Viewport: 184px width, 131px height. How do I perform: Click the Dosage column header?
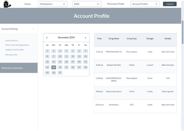(x=150, y=38)
